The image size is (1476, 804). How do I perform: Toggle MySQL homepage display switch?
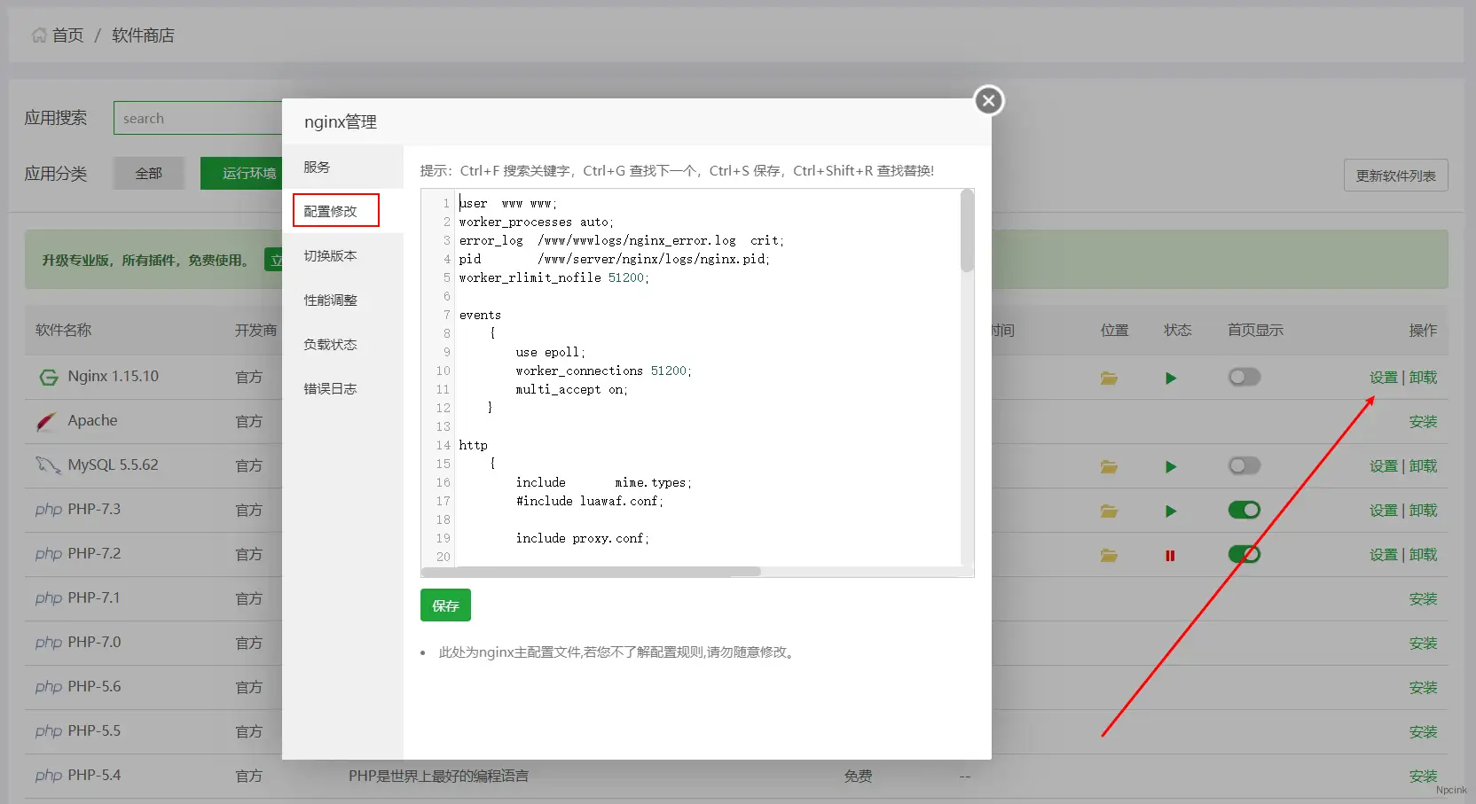[1244, 465]
